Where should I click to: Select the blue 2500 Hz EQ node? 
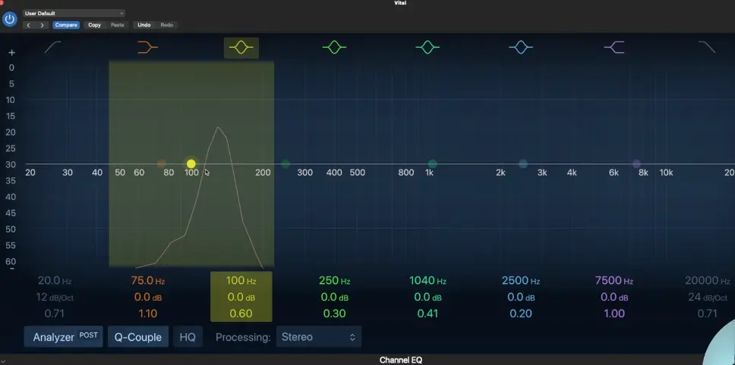coord(523,164)
